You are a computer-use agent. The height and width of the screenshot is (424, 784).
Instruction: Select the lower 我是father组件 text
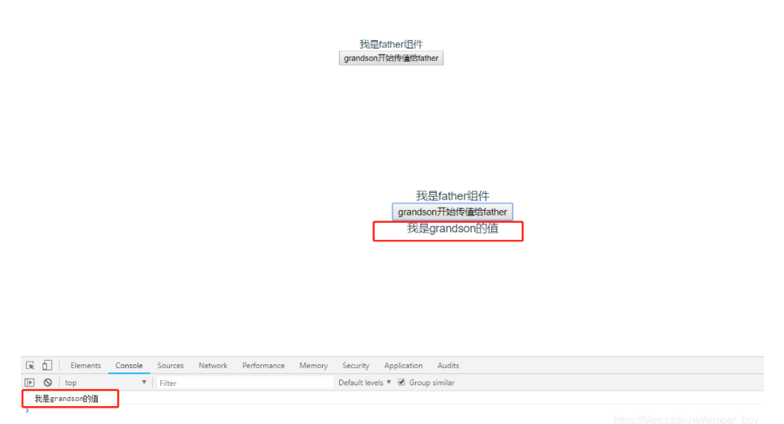click(x=452, y=195)
